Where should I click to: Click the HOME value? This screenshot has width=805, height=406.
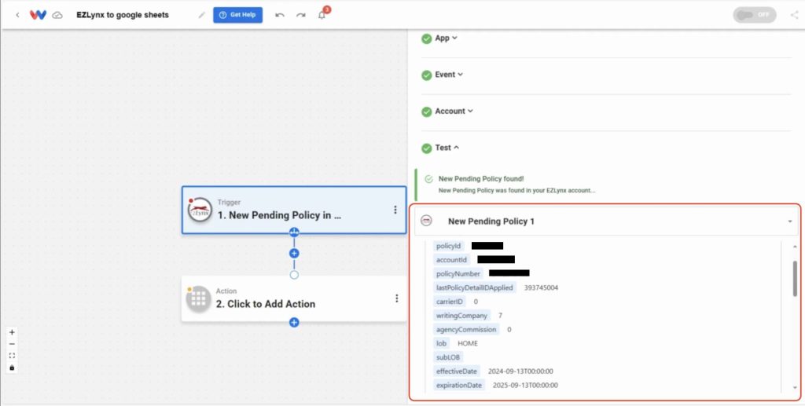[468, 343]
